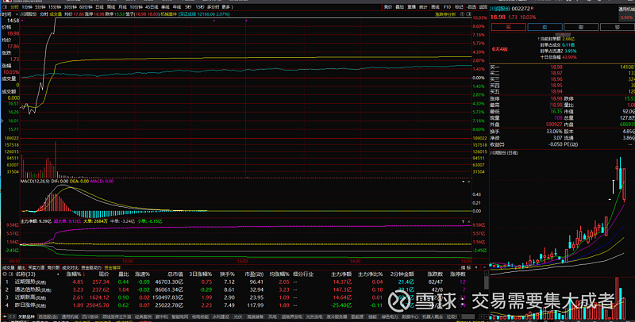This screenshot has width=635, height=322.
Task: Remove stock via -自选 button
Action: click(x=471, y=7)
